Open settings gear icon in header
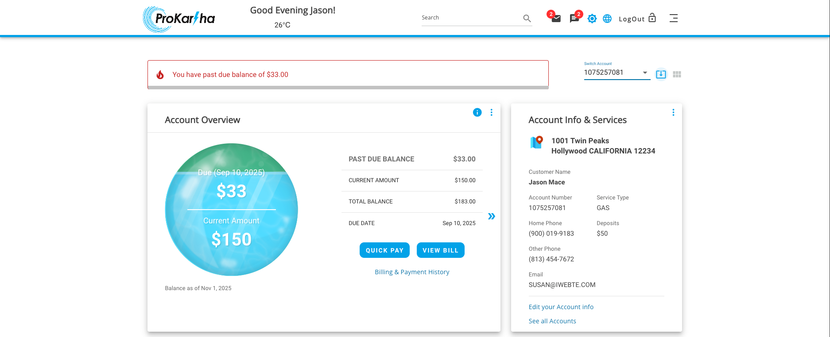Screen dimensions: 830x337 (x=592, y=19)
